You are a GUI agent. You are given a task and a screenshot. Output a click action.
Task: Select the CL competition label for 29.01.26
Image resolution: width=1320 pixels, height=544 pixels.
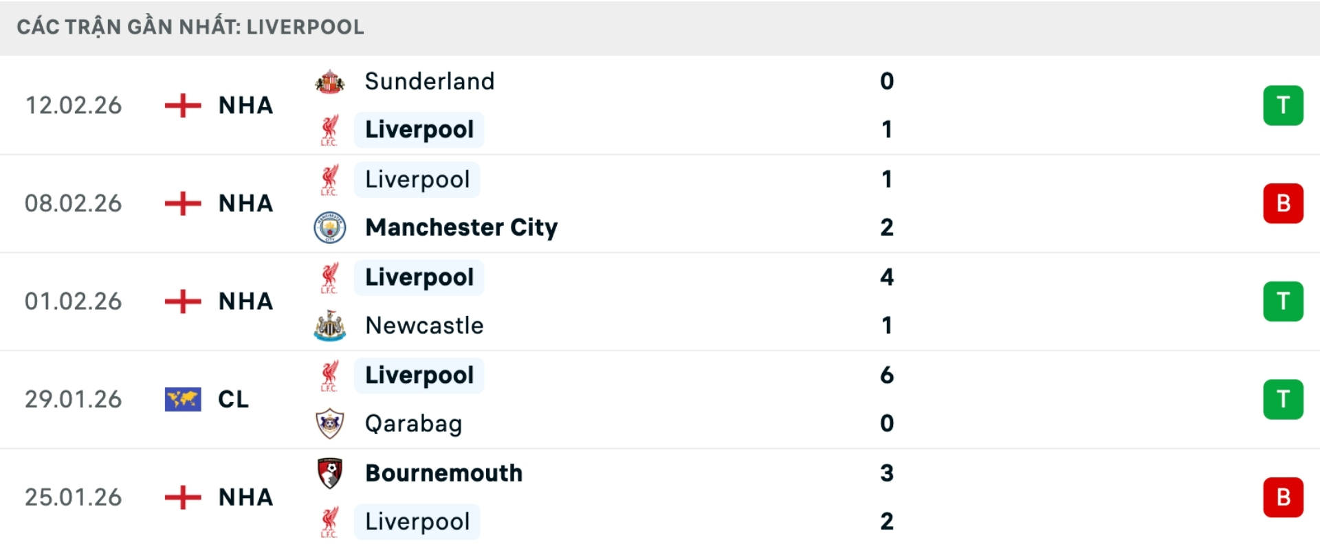(232, 399)
